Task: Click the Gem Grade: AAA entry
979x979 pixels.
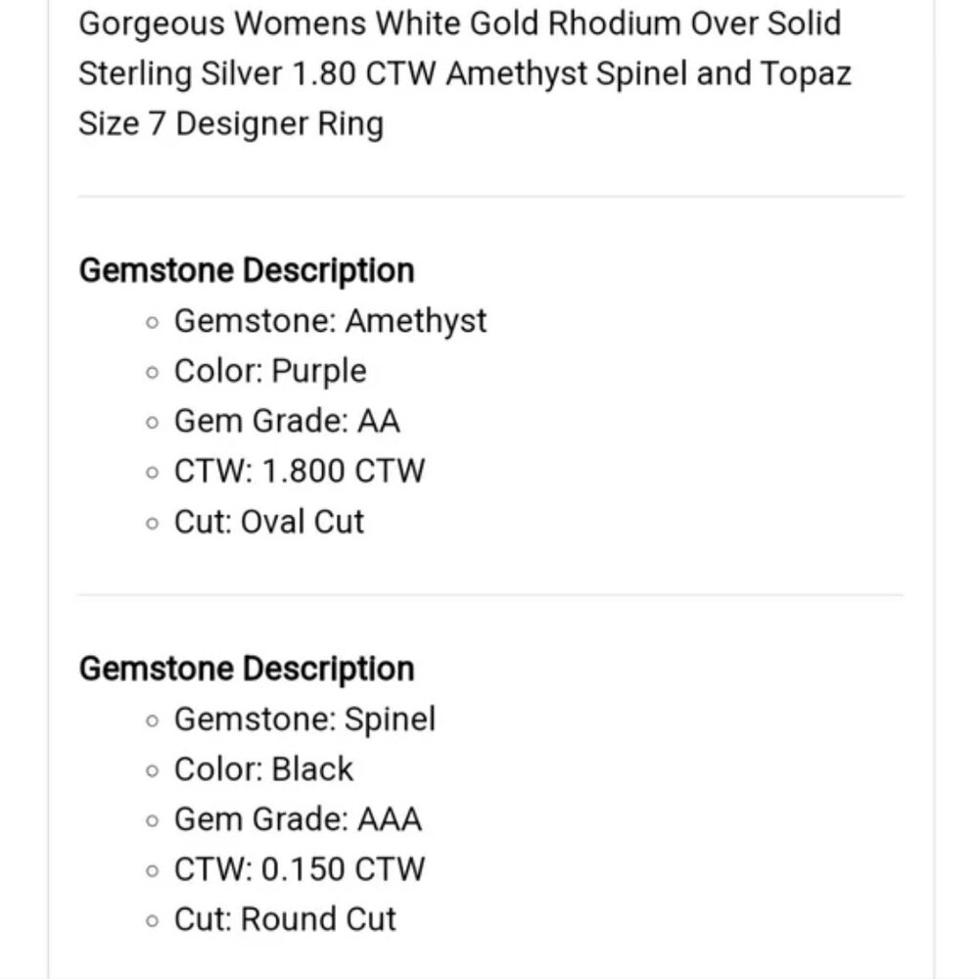Action: click(298, 819)
